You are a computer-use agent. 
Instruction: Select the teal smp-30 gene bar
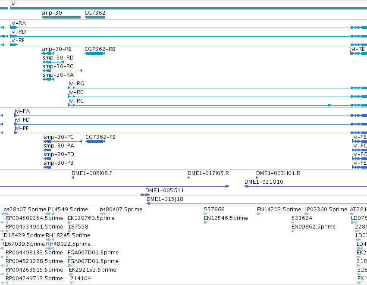(x=61, y=17)
